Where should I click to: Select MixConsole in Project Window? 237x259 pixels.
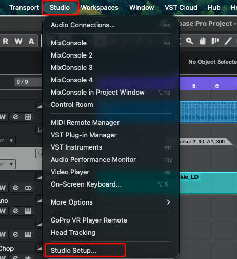(x=111, y=92)
